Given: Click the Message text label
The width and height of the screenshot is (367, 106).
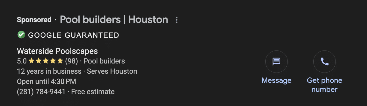Looking at the screenshot, I should tap(276, 80).
